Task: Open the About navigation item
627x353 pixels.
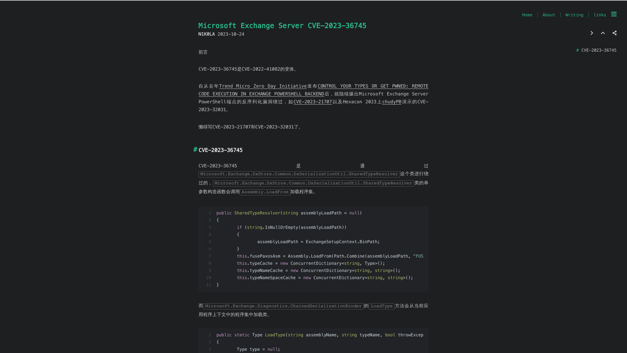Action: 549,15
